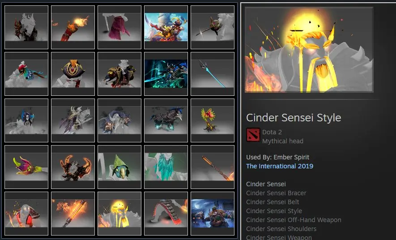Select the dark teal warrior loading screen
The height and width of the screenshot is (240, 396).
click(166, 74)
